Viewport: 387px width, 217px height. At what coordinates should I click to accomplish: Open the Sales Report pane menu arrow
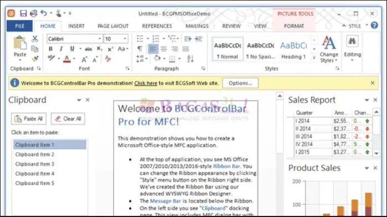pos(366,100)
